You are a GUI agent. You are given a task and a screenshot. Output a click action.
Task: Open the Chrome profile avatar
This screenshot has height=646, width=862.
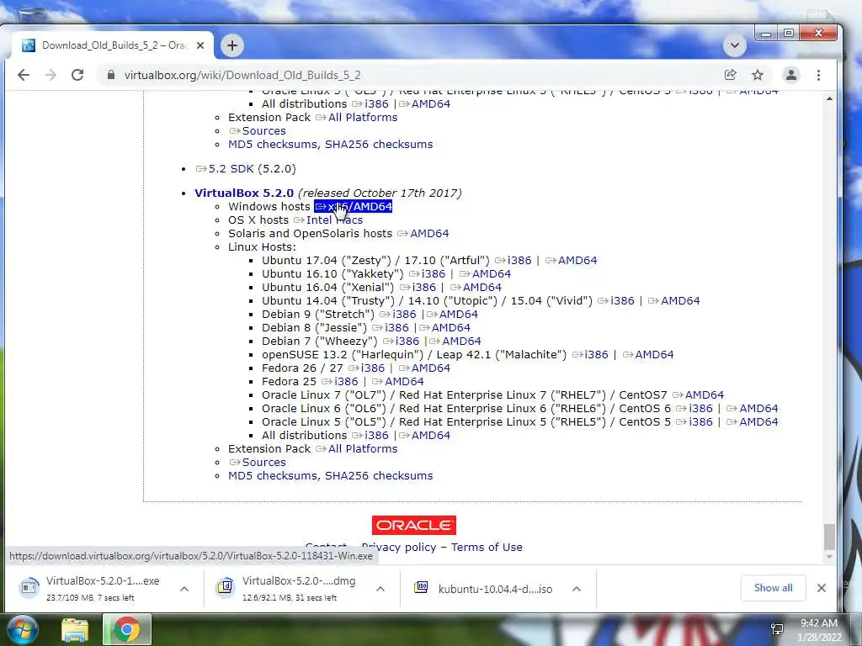pyautogui.click(x=791, y=75)
